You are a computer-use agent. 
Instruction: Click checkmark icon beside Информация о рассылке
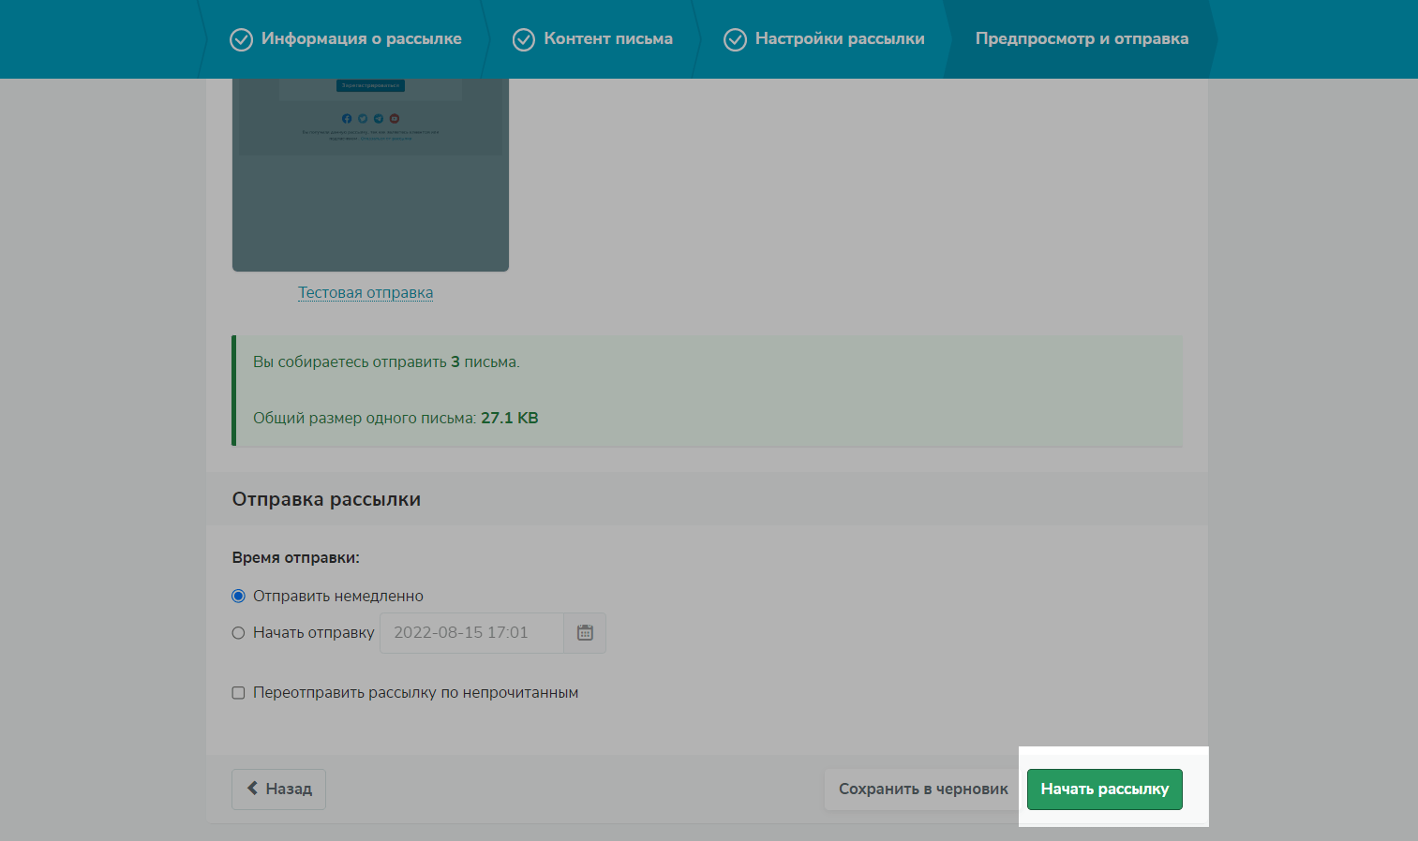(x=241, y=39)
